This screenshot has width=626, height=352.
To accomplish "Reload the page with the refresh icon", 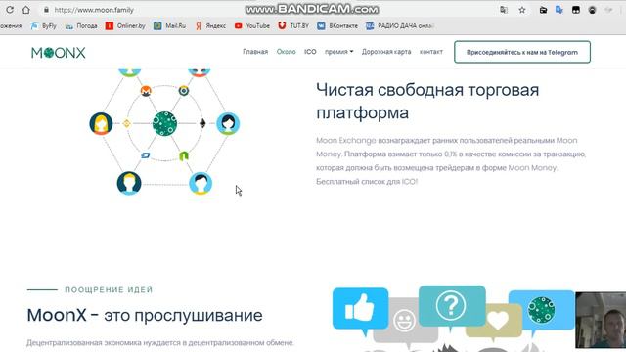I will pos(10,10).
